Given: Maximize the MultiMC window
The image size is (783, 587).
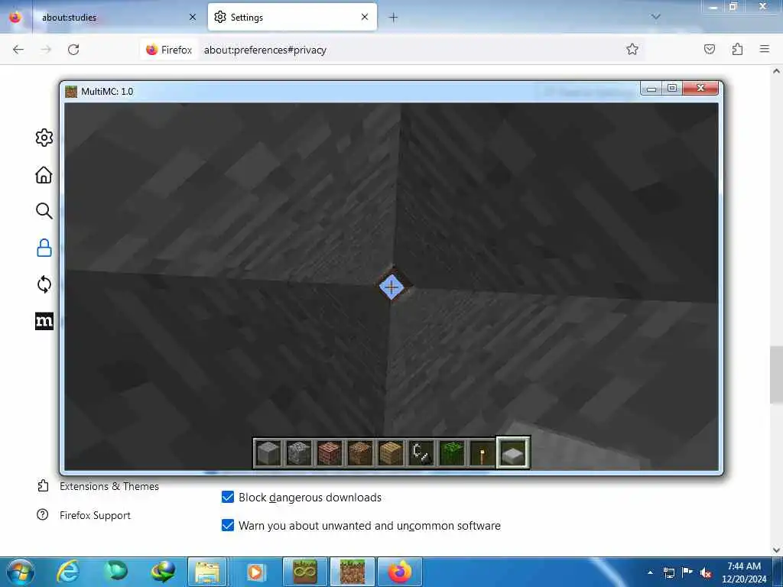Looking at the screenshot, I should (672, 89).
